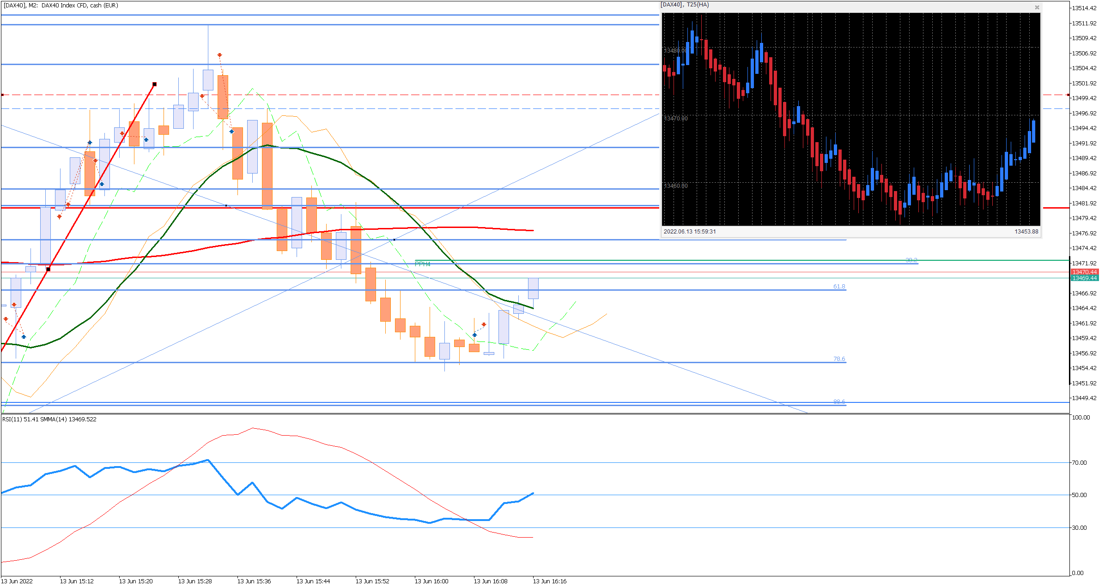Click the 2022.06.13 15:59:31 timestamp in the tick chart

[x=689, y=232]
